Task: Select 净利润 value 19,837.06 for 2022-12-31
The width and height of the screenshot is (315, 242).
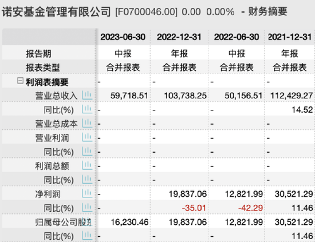Action: pyautogui.click(x=188, y=194)
